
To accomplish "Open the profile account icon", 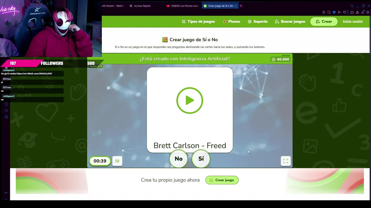I will (x=357, y=12).
